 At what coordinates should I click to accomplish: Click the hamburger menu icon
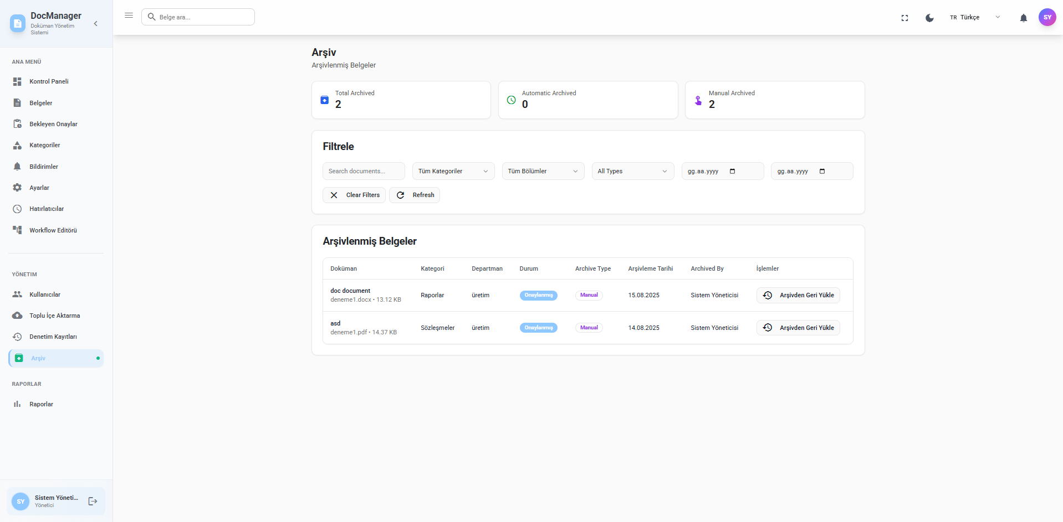129,15
